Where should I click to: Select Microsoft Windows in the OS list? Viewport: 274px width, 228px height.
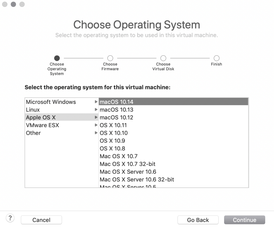51,102
